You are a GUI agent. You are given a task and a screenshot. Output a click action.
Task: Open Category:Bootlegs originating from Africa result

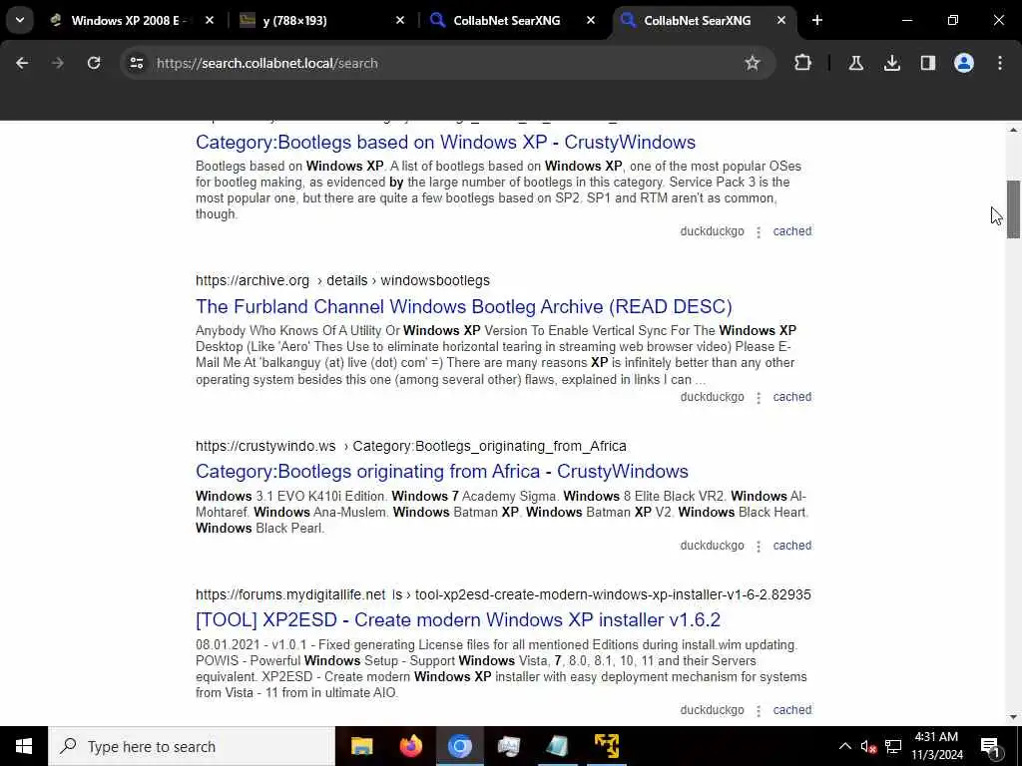point(442,471)
